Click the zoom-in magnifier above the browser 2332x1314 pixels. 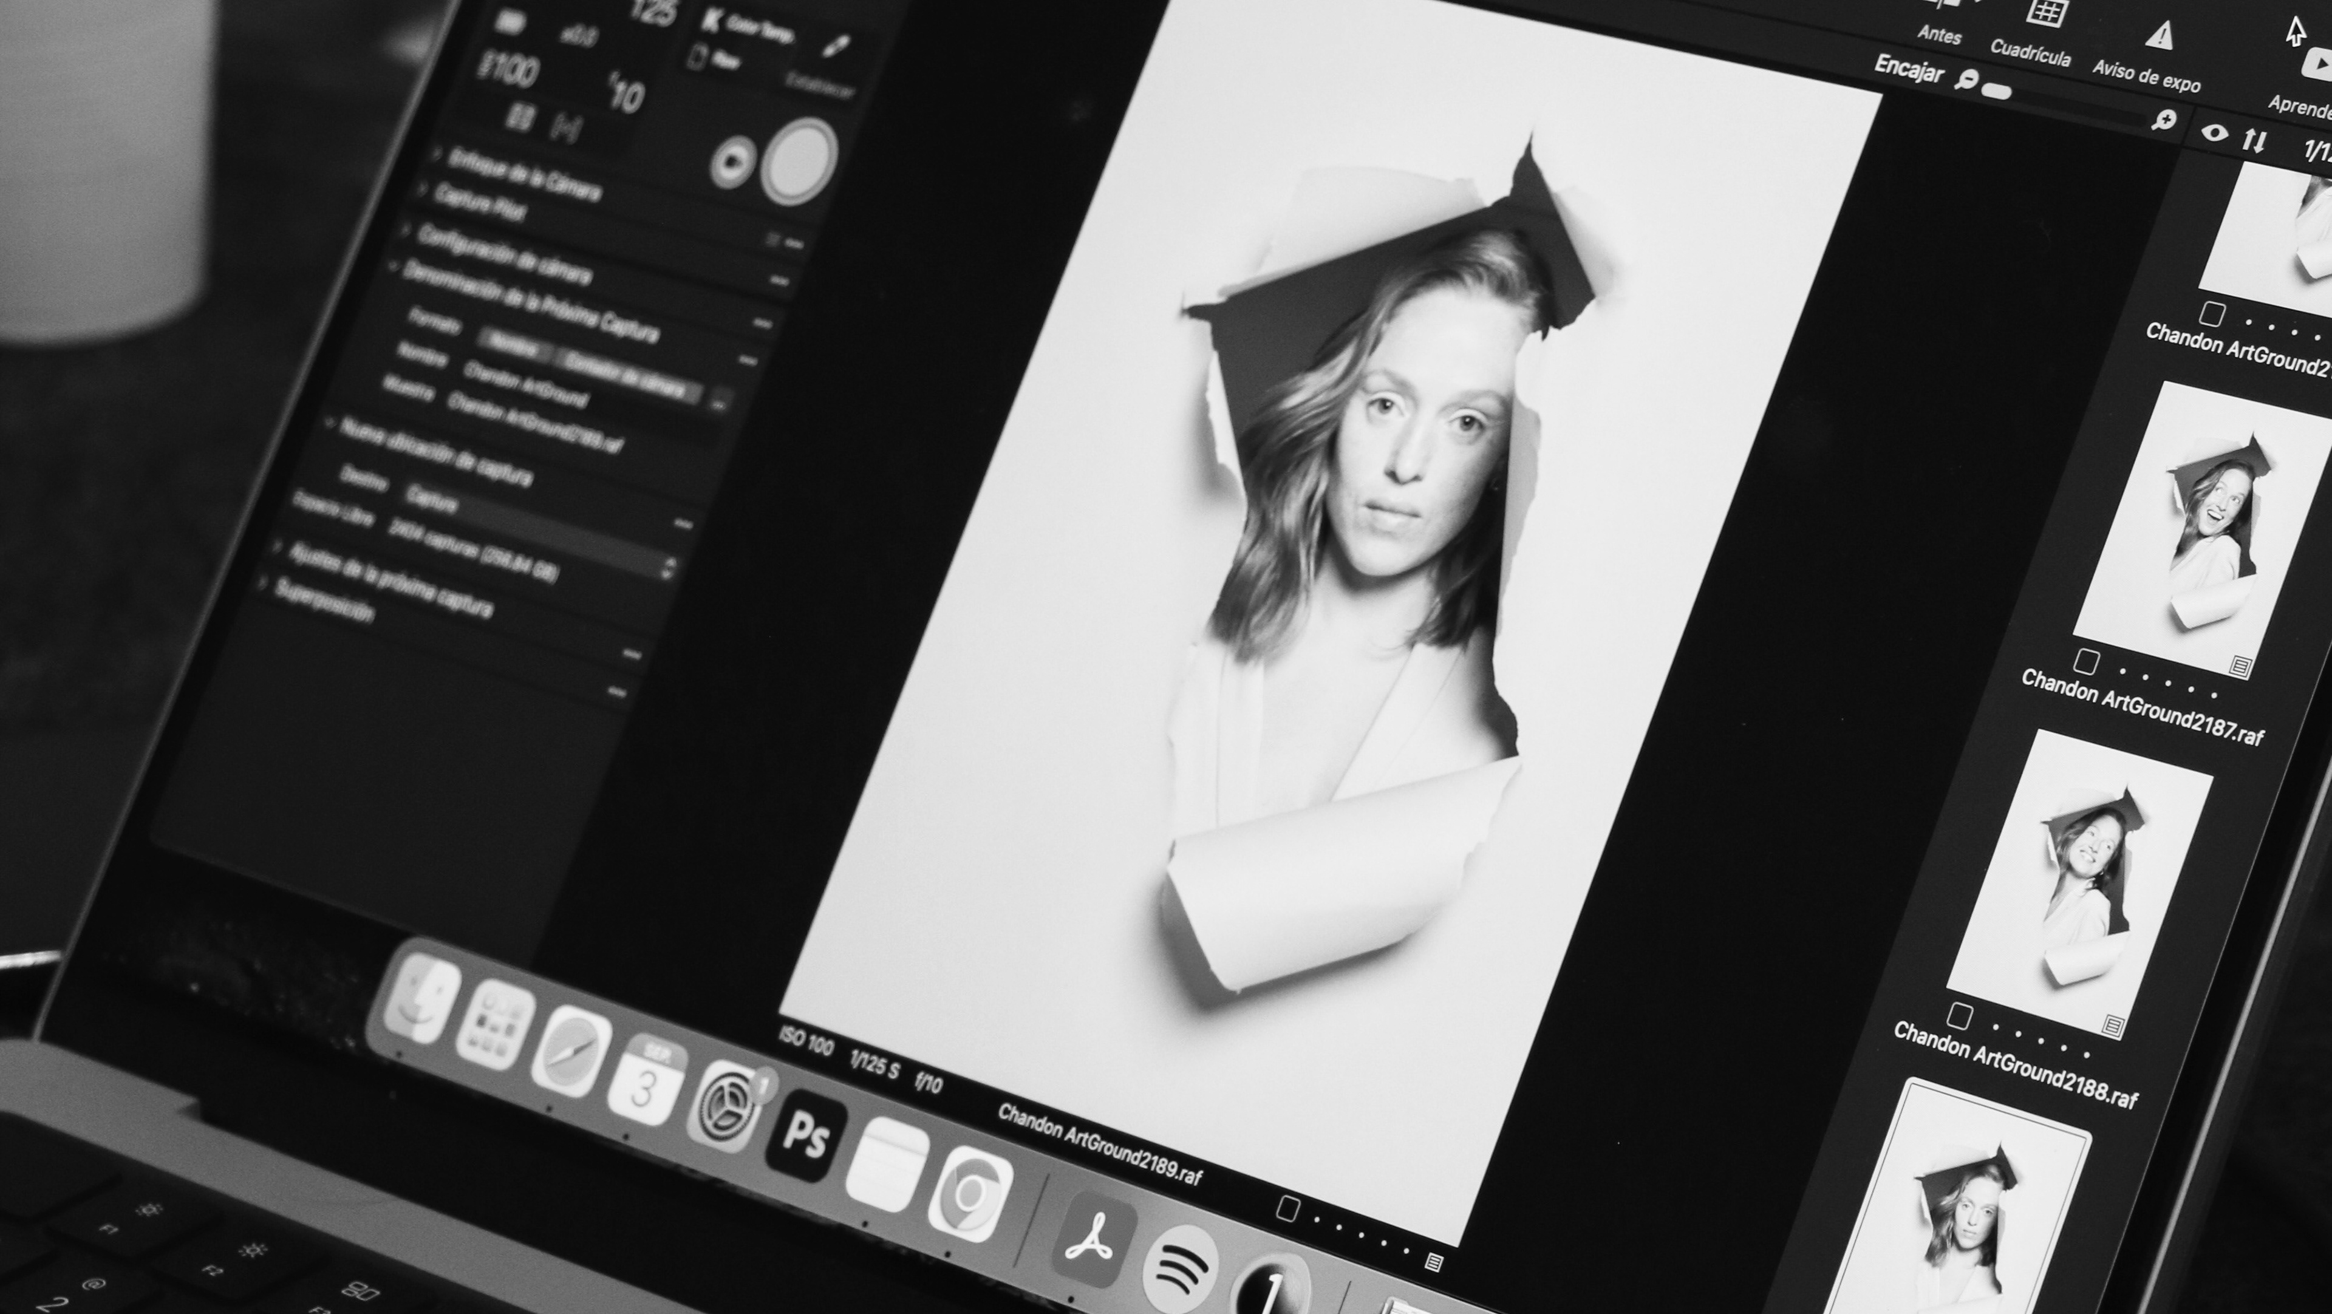2164,120
